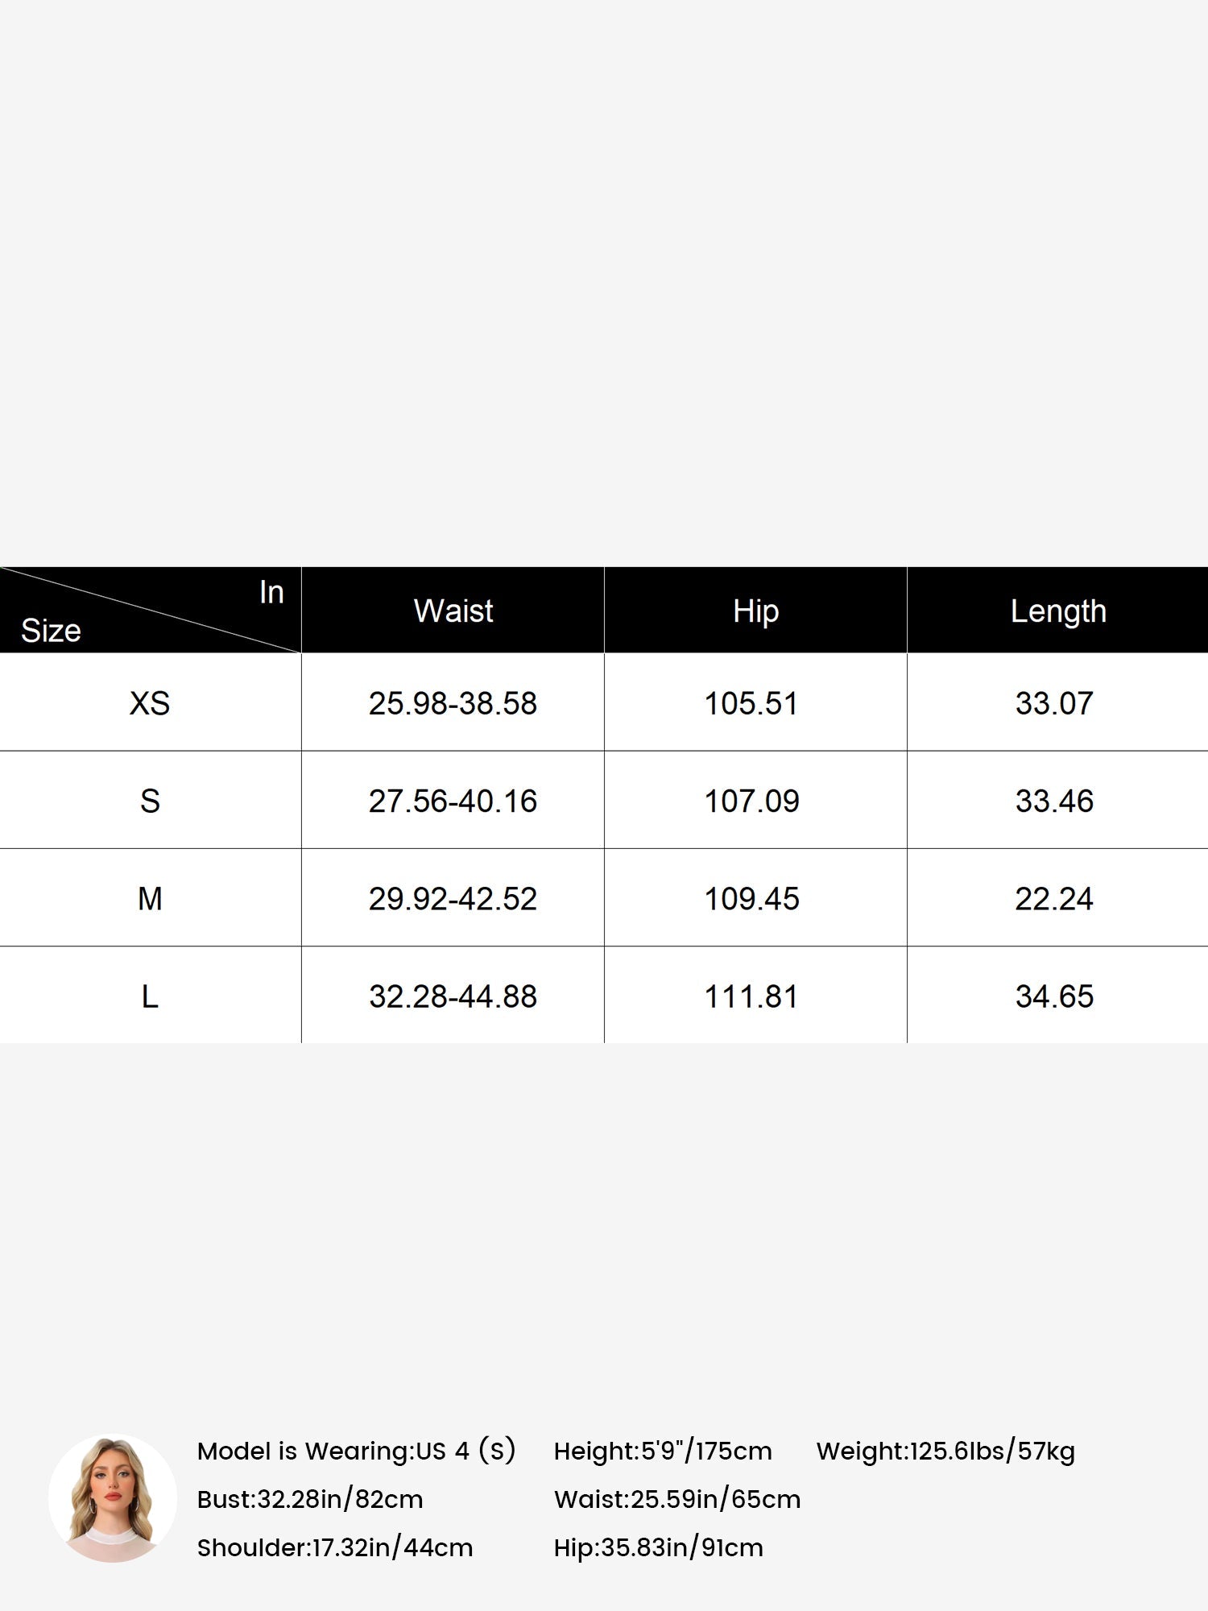This screenshot has width=1208, height=1611.
Task: Click the model Bust 32.28in/82cm text
Action: [x=310, y=1499]
